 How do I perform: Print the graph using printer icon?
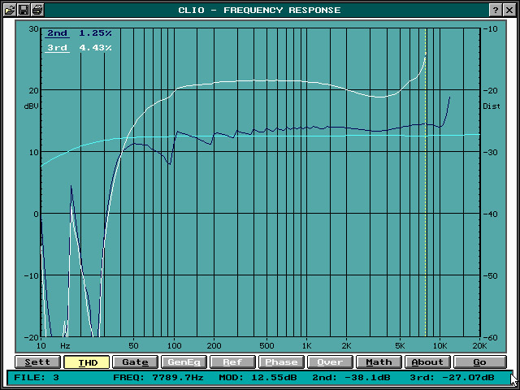point(37,11)
